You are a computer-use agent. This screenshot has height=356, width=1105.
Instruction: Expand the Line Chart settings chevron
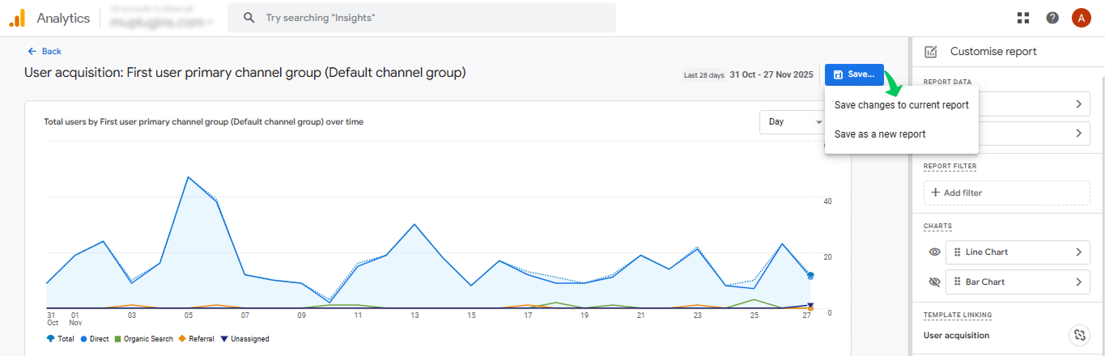coord(1078,252)
